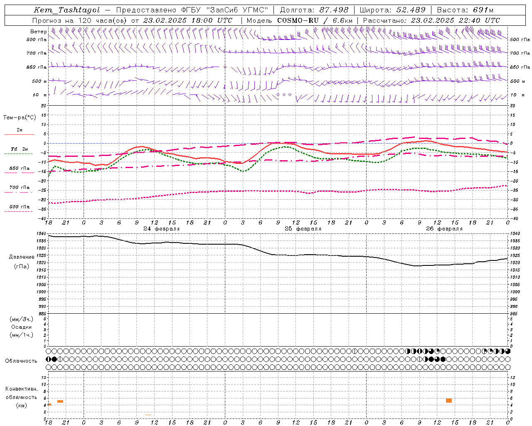Image resolution: width=532 pixels, height=426 pixels.
Task: Click the 25 февраля date label
Action: pos(303,229)
